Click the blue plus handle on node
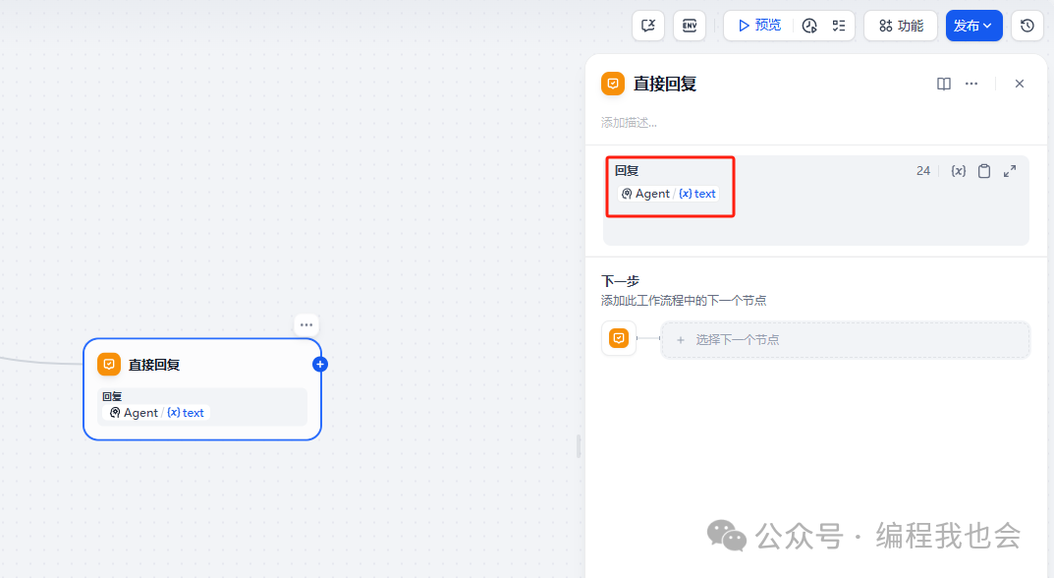This screenshot has width=1054, height=578. click(x=320, y=364)
